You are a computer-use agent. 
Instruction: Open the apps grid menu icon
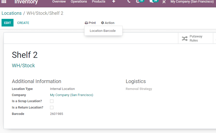click(x=4, y=2)
